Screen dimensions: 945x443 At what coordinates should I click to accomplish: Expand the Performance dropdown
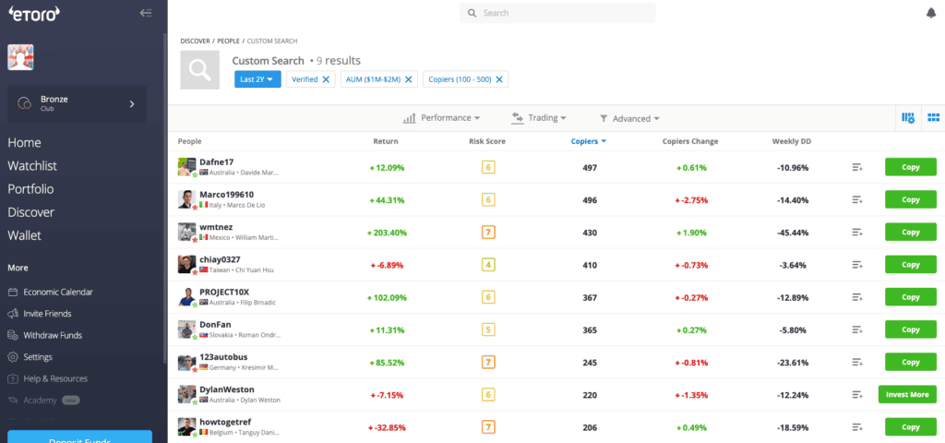pos(442,118)
